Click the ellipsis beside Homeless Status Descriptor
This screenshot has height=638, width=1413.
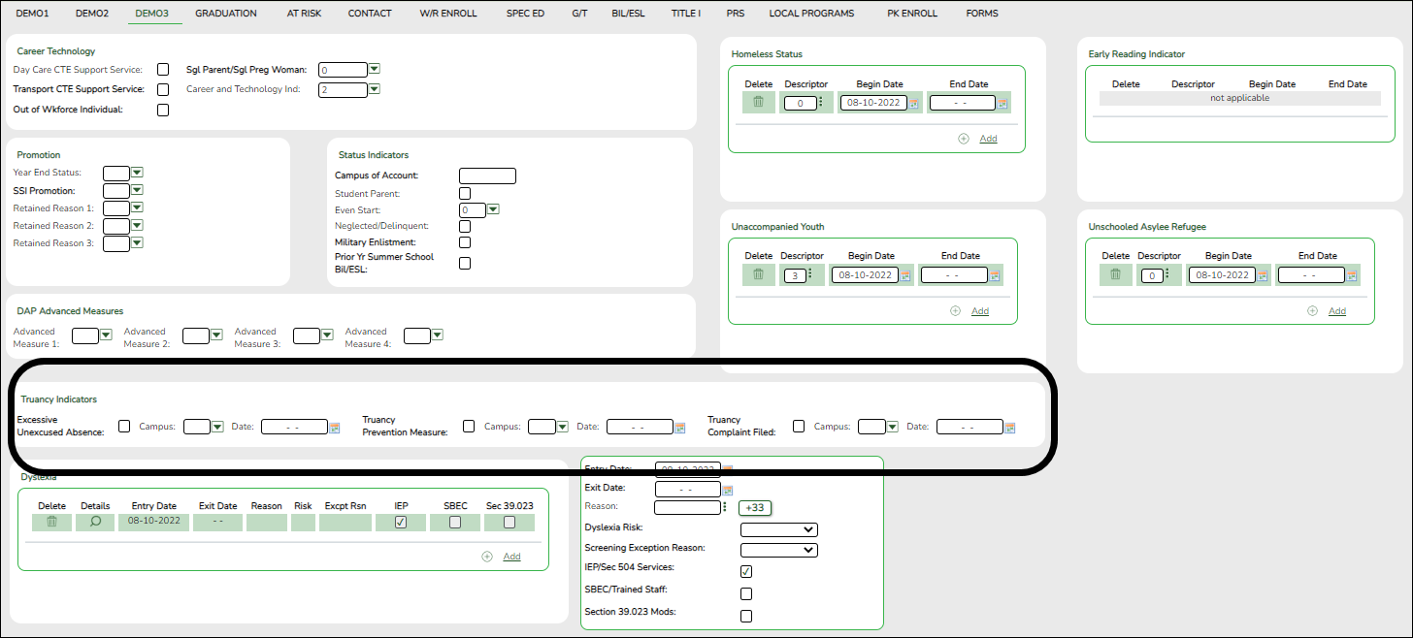(820, 102)
